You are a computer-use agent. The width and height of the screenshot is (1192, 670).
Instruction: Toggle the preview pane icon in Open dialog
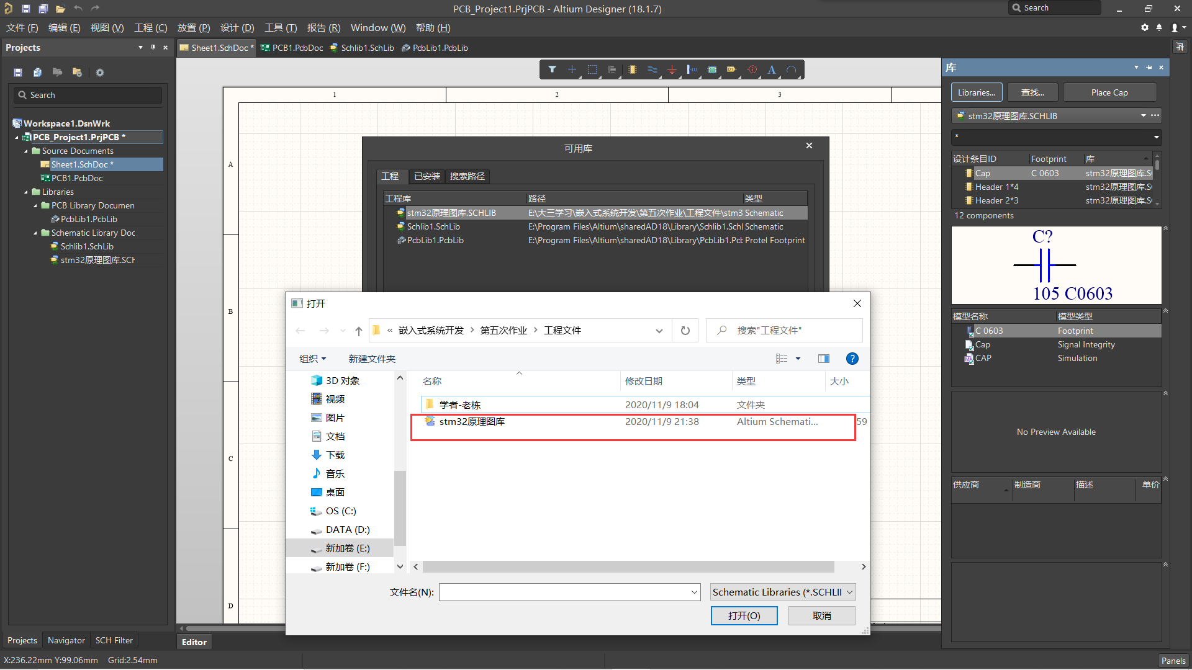(x=824, y=359)
